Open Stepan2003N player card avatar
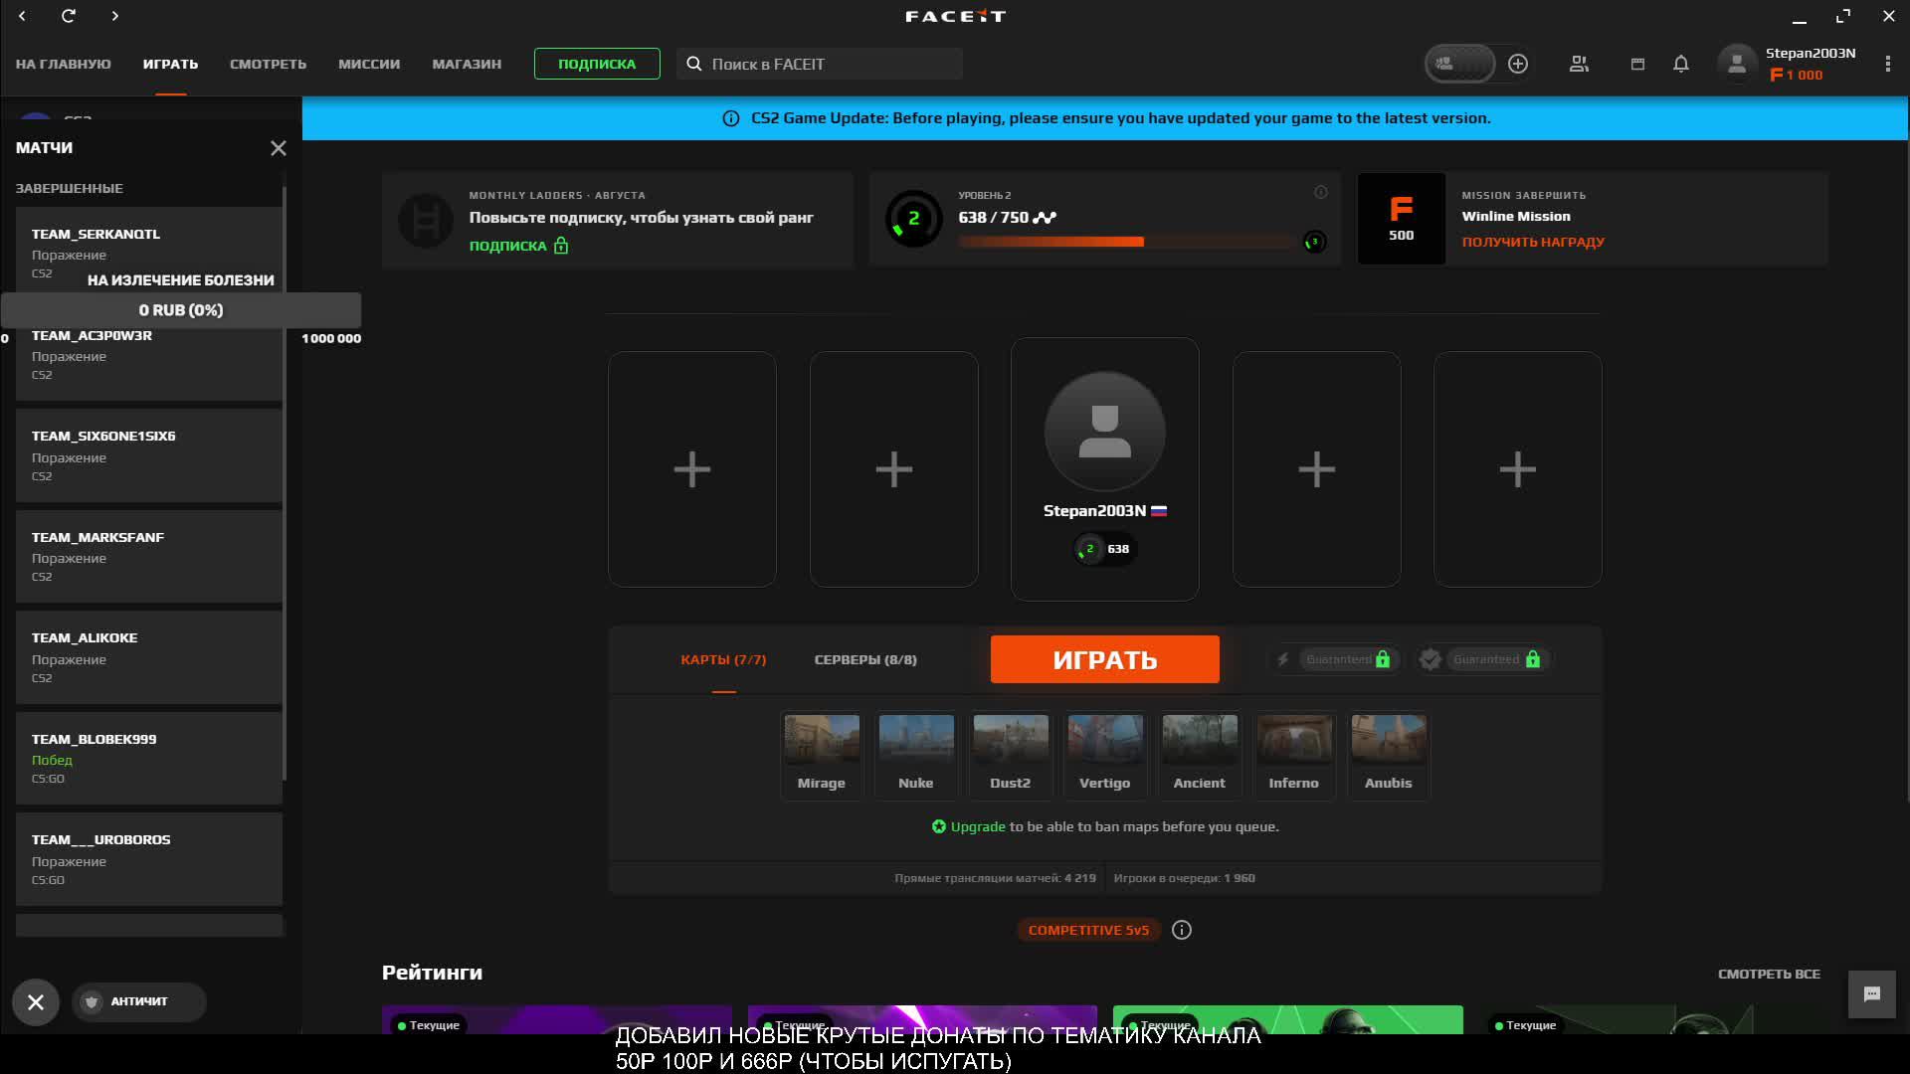Screen dimensions: 1910x1074 [1105, 431]
